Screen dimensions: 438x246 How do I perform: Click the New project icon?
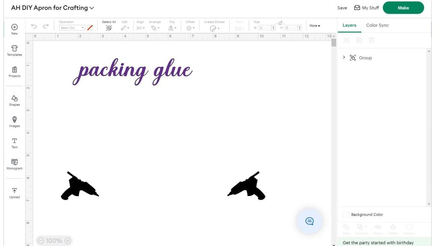click(x=15, y=27)
